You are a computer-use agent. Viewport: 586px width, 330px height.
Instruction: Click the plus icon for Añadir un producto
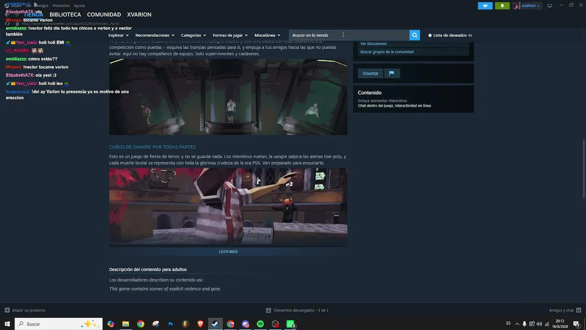pyautogui.click(x=7, y=310)
